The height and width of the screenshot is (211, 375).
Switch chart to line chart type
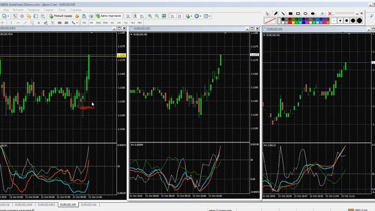click(142, 16)
